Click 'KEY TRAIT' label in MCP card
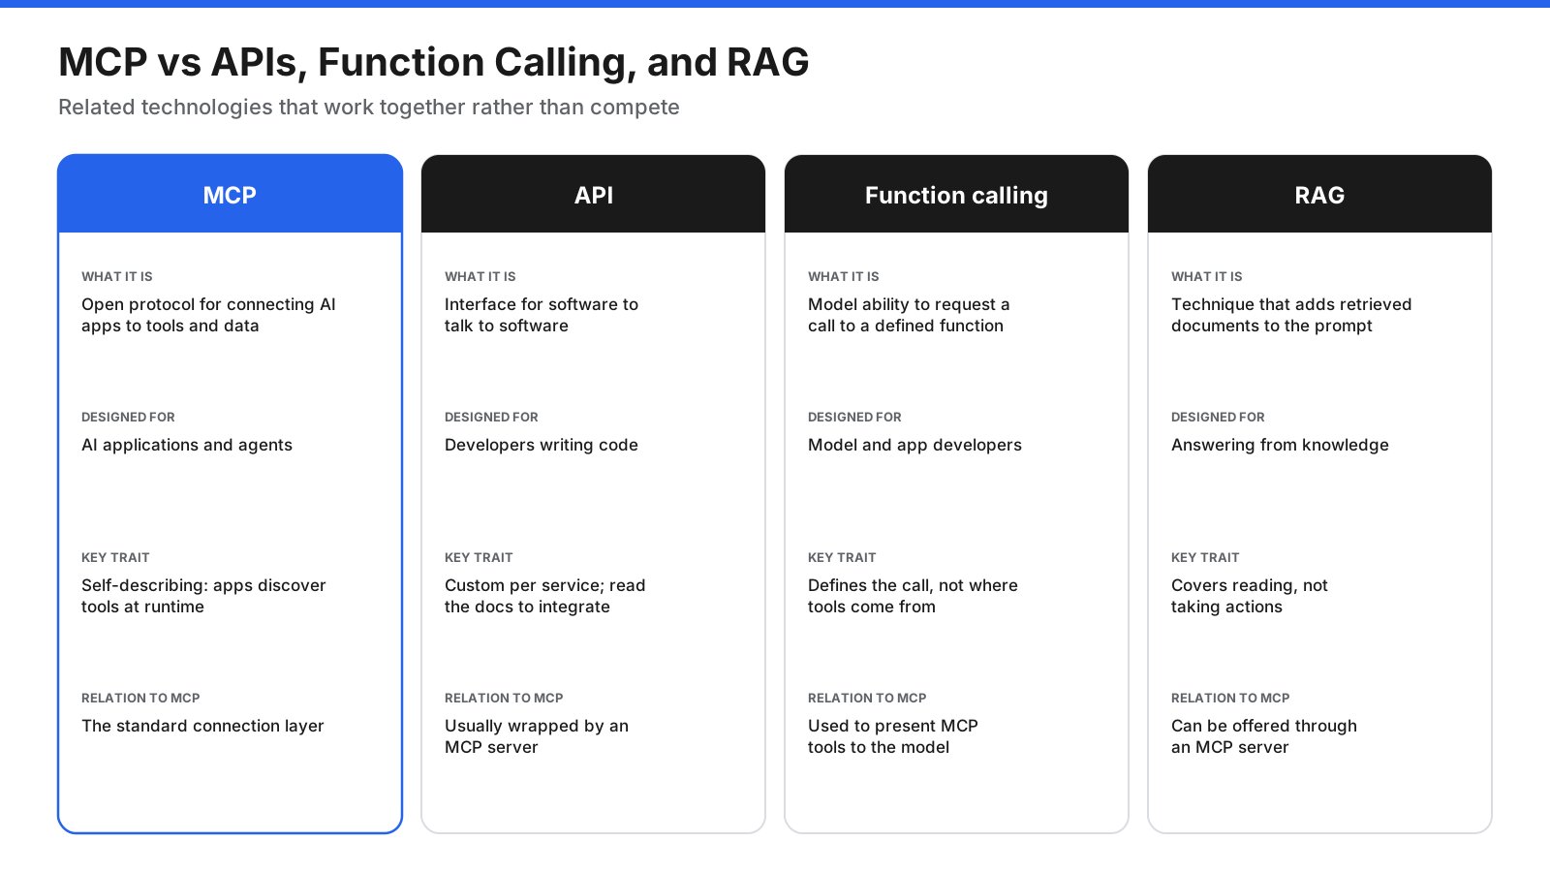Screen dimensions: 1550x872 tap(115, 557)
